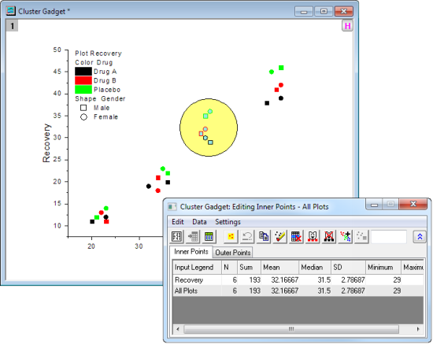
Task: Click the scrollbar left arrow in results table
Action: 178,329
